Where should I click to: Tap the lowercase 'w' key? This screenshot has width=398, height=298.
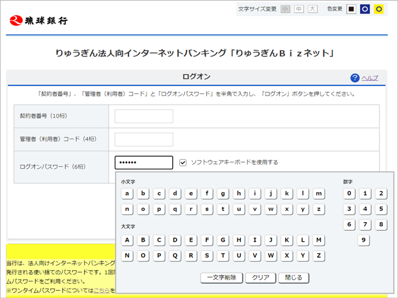tap(271, 209)
